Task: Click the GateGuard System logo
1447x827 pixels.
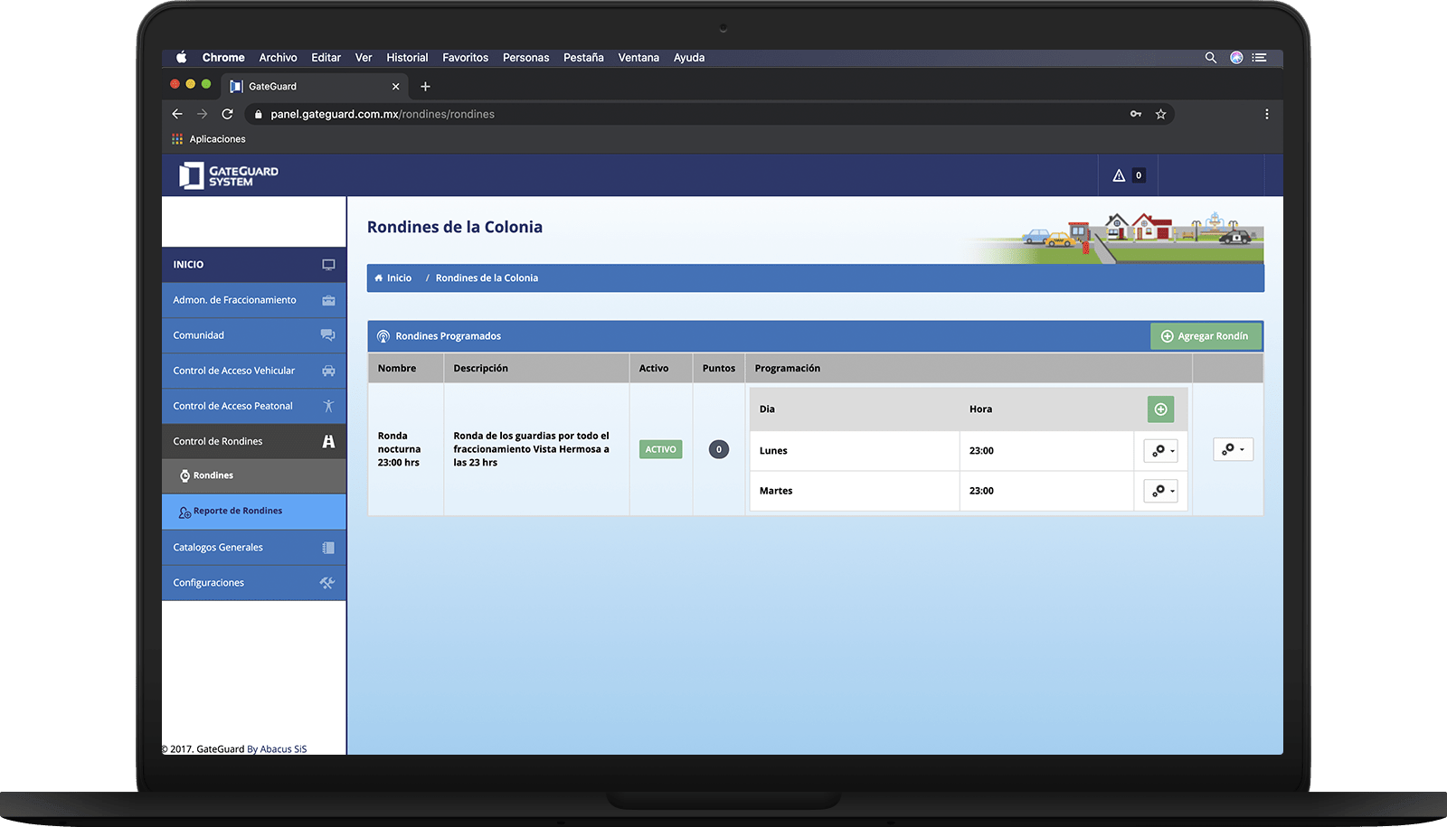Action: (x=229, y=175)
